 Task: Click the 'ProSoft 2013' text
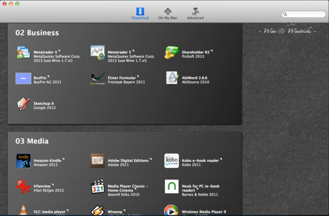click(x=193, y=56)
